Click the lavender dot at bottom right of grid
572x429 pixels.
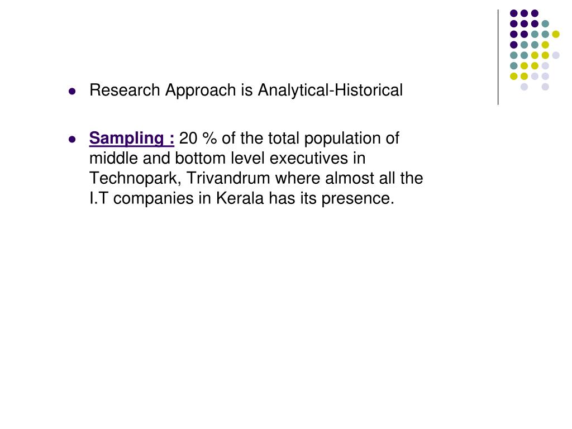pos(545,87)
